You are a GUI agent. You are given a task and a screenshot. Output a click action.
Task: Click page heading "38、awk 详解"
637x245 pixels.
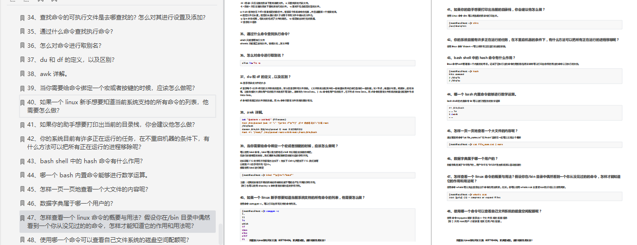click(x=252, y=112)
